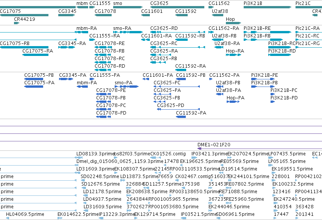The width and height of the screenshot is (322, 220).
Task: Click protein Hop-PA
Action: click(233, 102)
